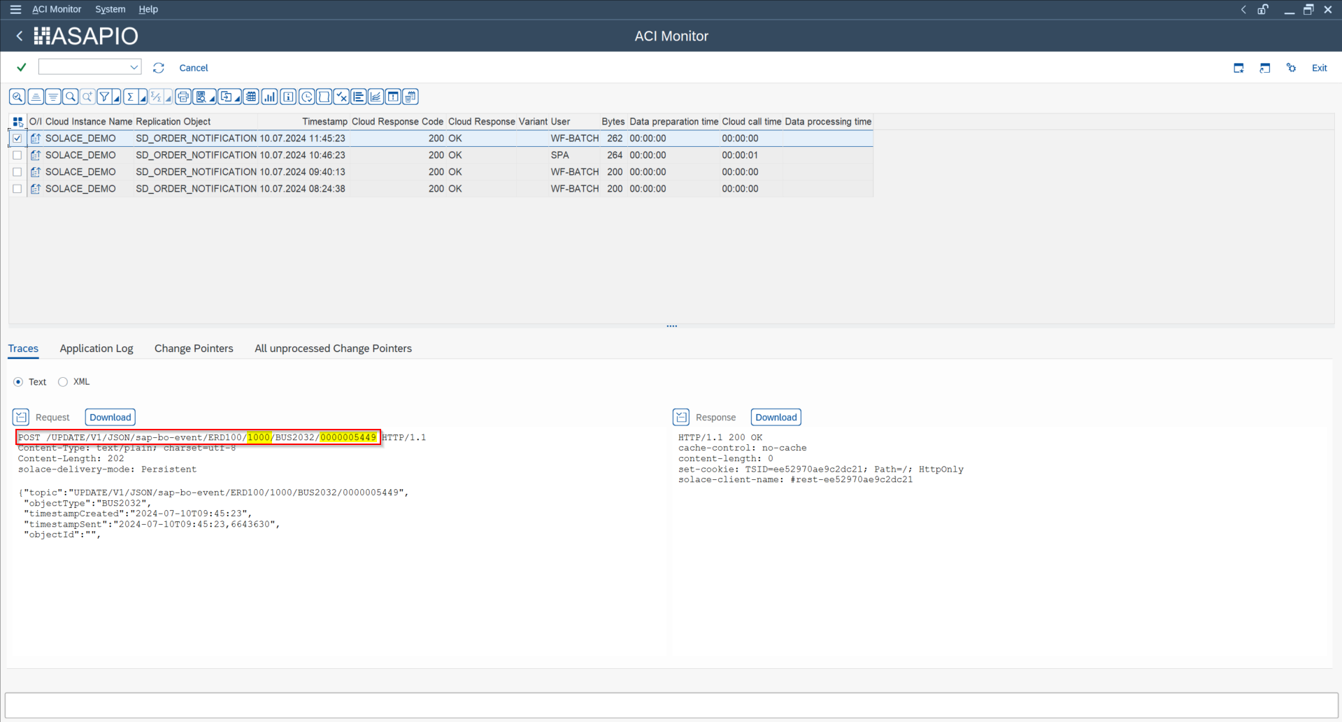This screenshot has width=1342, height=722.
Task: Download the Request trace
Action: (x=110, y=417)
